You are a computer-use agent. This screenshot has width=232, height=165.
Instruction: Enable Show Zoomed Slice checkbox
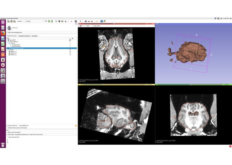(x=7, y=137)
